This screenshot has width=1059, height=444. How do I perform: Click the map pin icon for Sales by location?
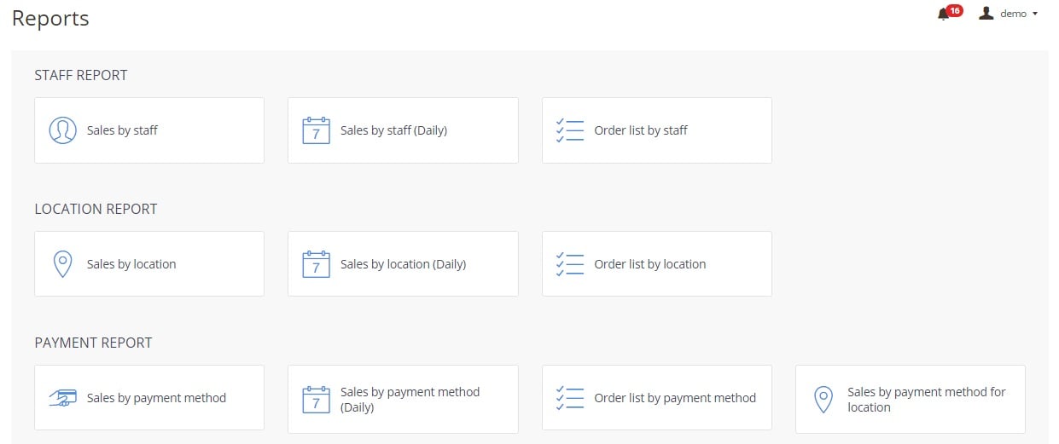pyautogui.click(x=62, y=264)
